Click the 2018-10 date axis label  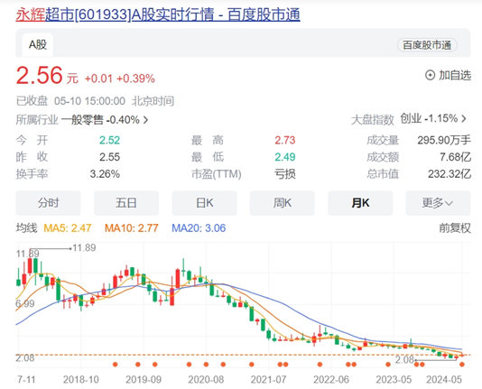coord(81,380)
